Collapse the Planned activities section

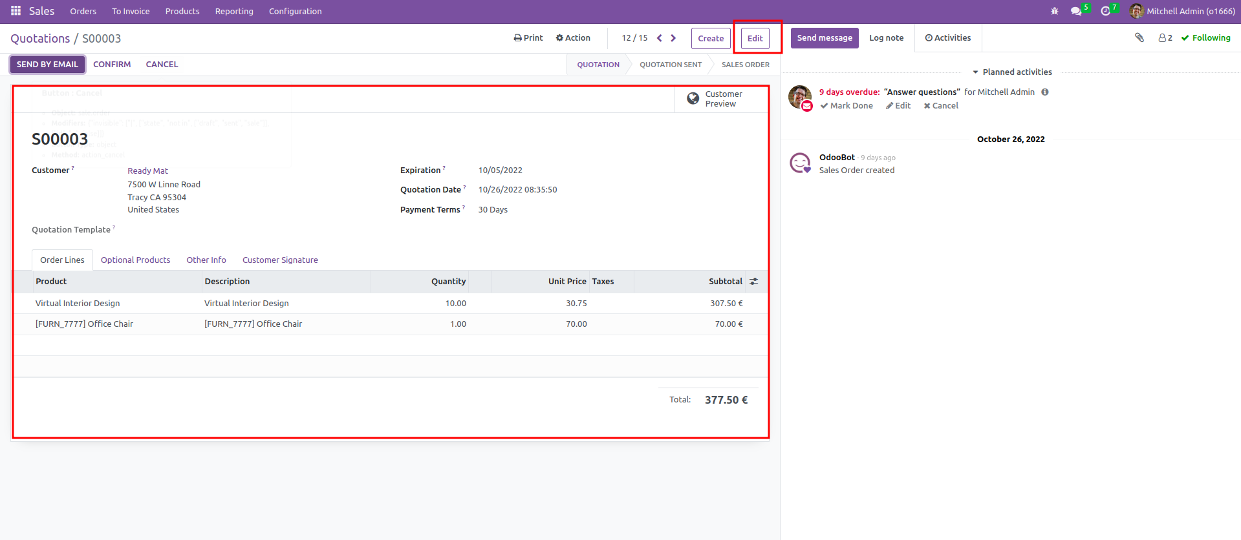pyautogui.click(x=1012, y=72)
